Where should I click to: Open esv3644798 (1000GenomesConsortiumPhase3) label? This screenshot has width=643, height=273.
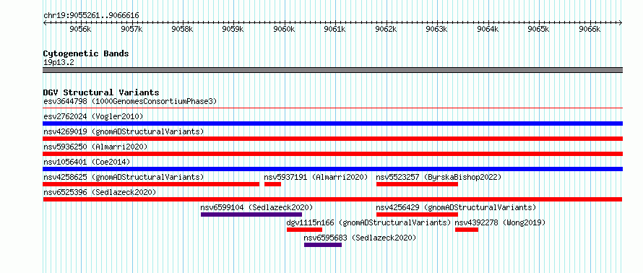pos(130,101)
